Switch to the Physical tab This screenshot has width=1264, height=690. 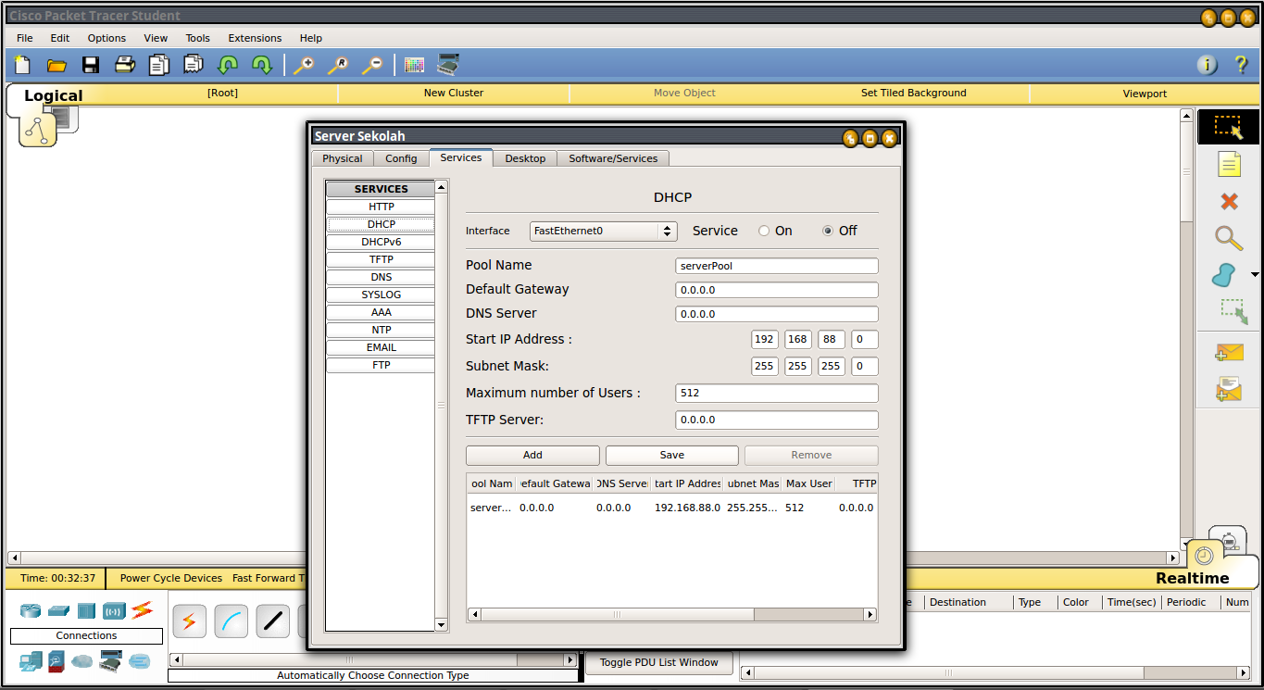(343, 158)
